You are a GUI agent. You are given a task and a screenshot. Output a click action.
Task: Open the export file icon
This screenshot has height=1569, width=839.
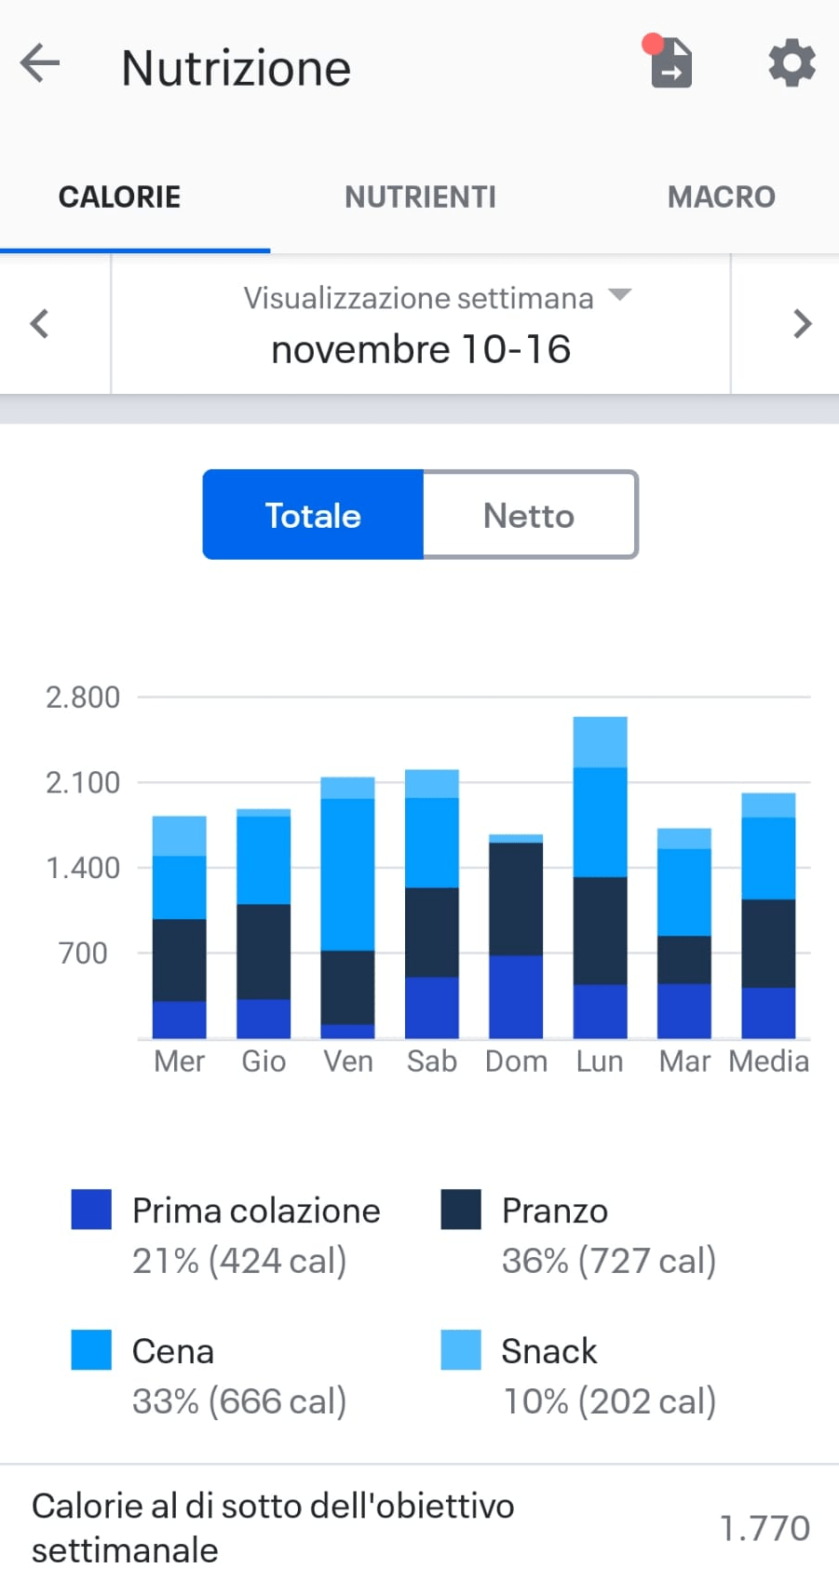click(670, 62)
